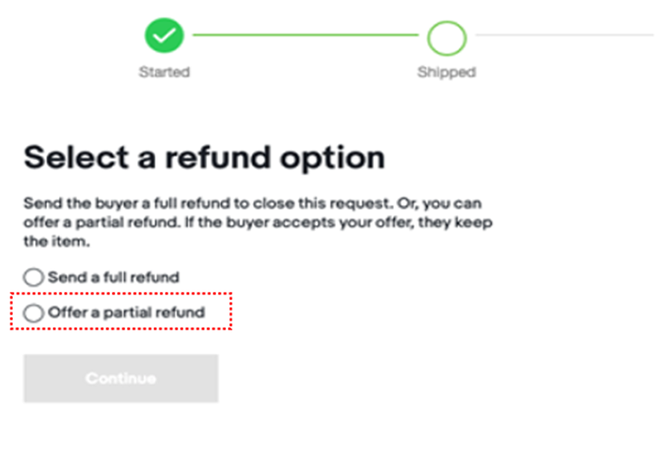Click the green checkmark Started step icon
661x456 pixels.
point(164,35)
